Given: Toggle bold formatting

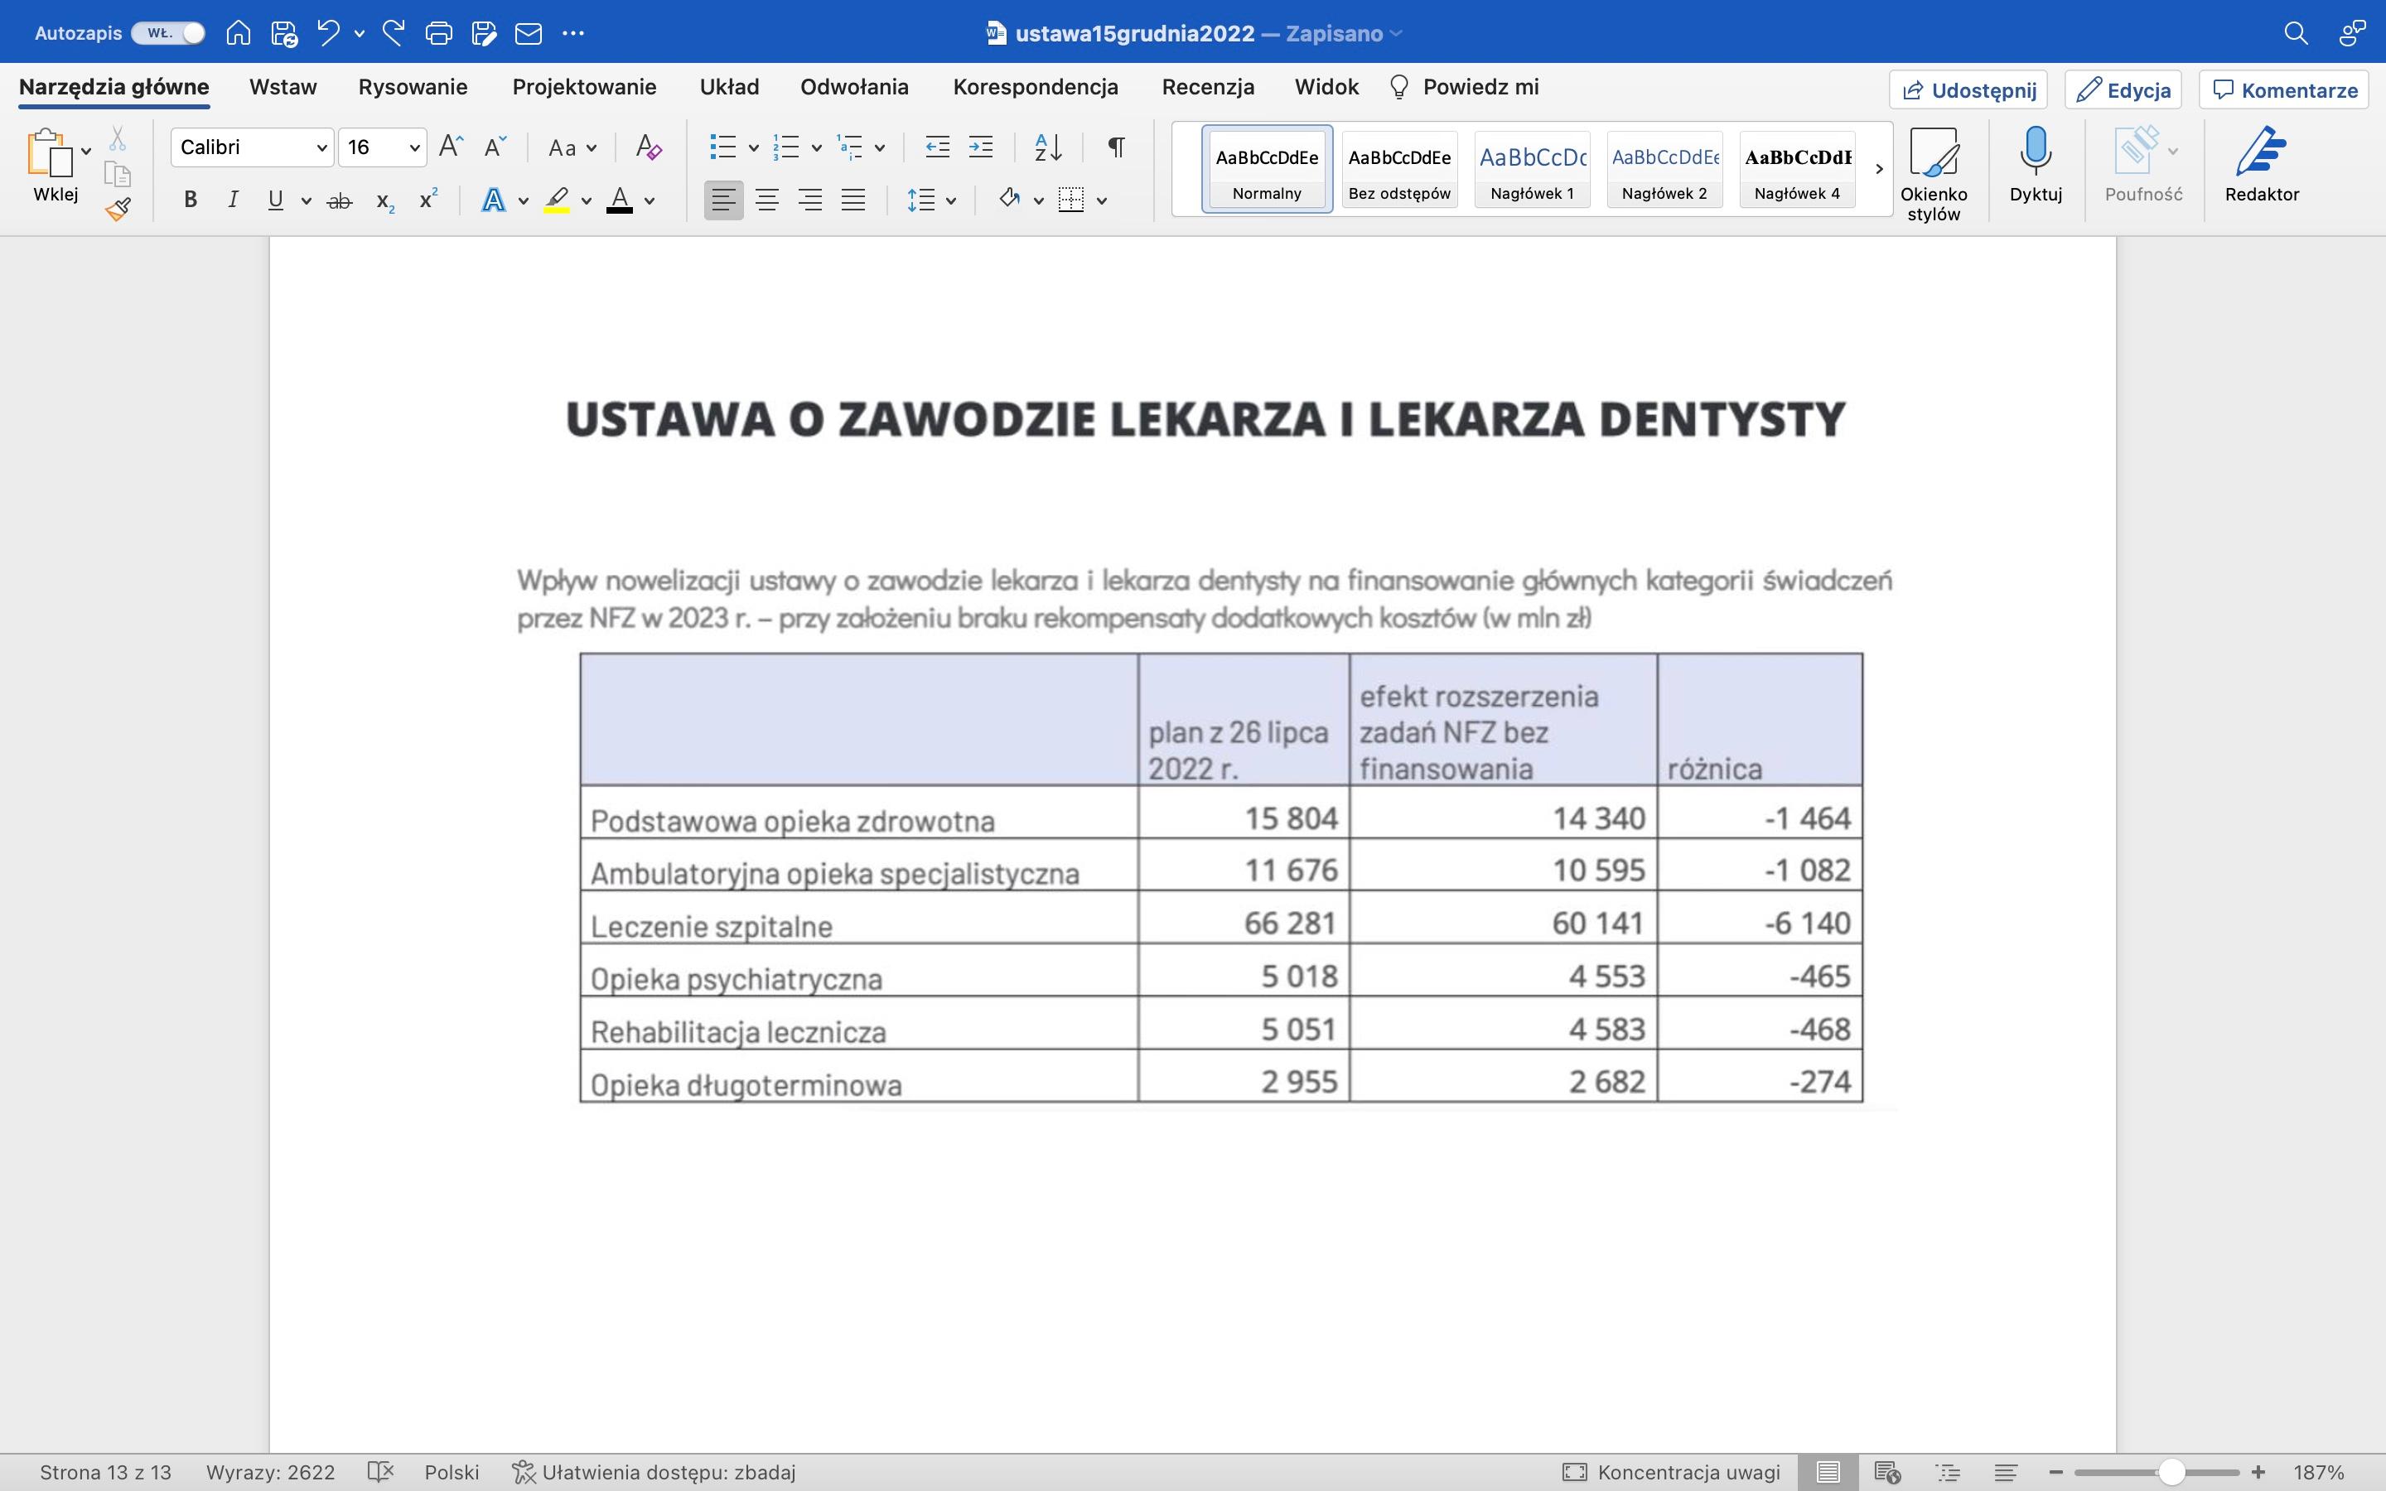Looking at the screenshot, I should tap(191, 200).
